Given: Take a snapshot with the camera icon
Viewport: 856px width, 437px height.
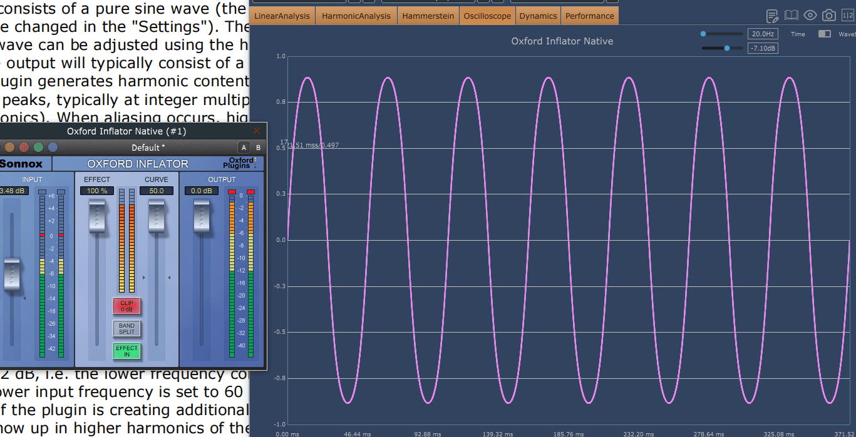Looking at the screenshot, I should [828, 16].
